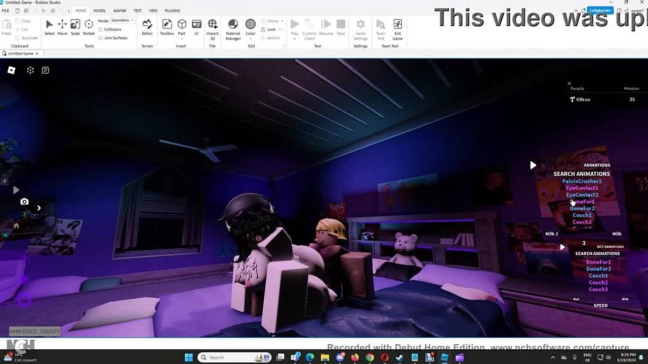Switch to the MODEL ribbon tab

tap(100, 11)
